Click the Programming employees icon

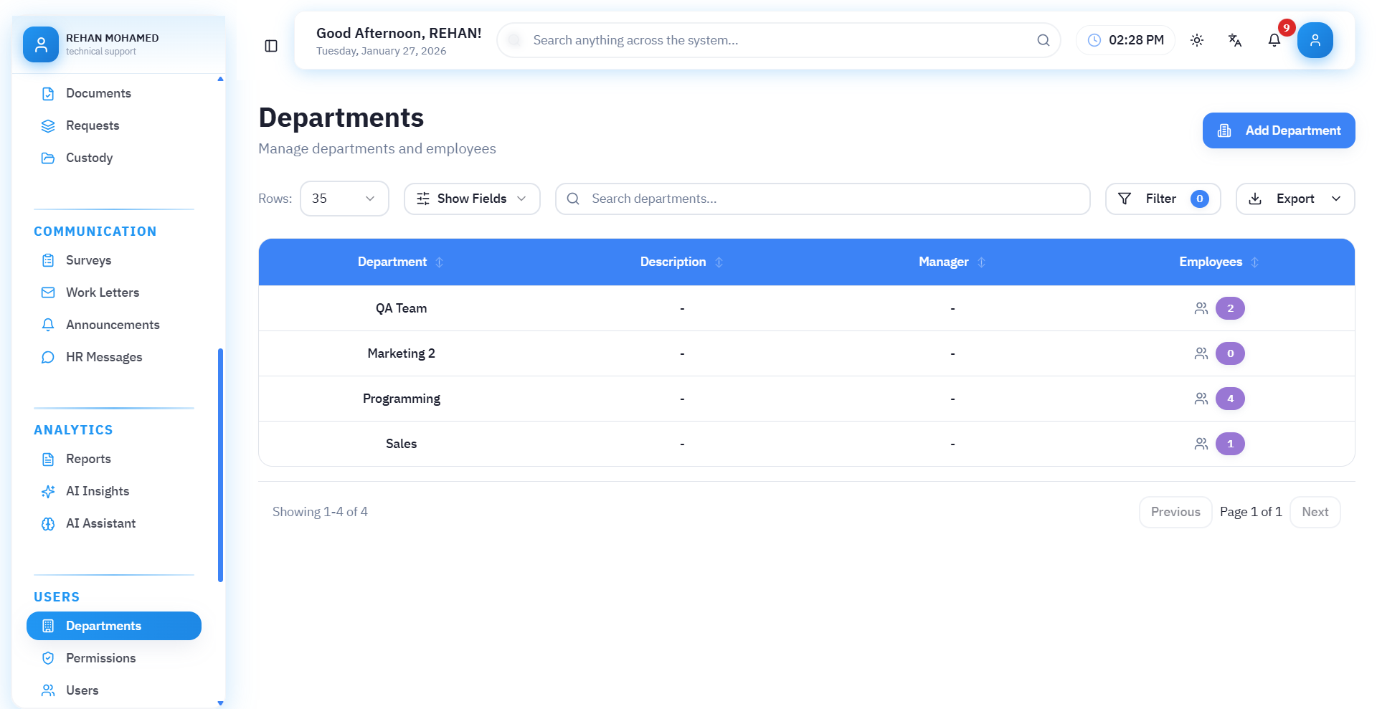1201,399
